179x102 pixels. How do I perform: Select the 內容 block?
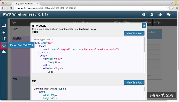point(21,88)
